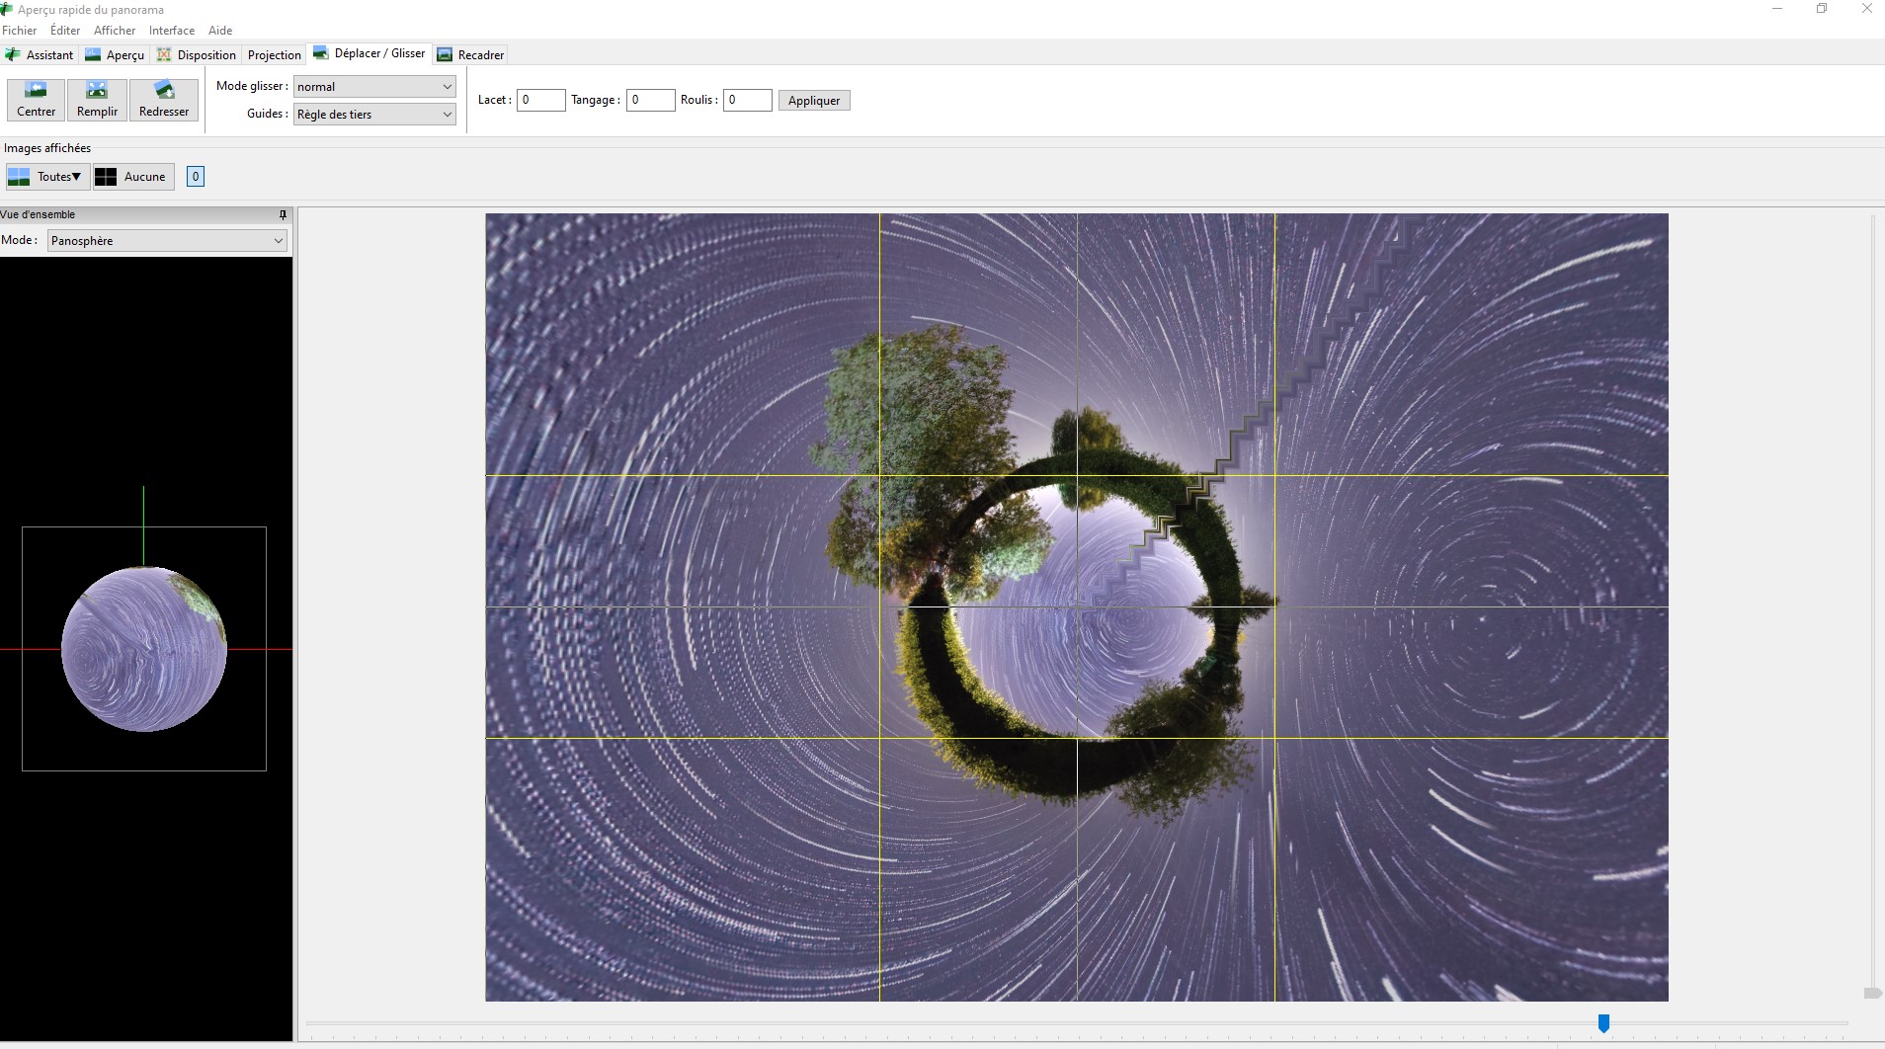Select the Déplacer / Glisser tab
The height and width of the screenshot is (1049, 1885).
(369, 53)
